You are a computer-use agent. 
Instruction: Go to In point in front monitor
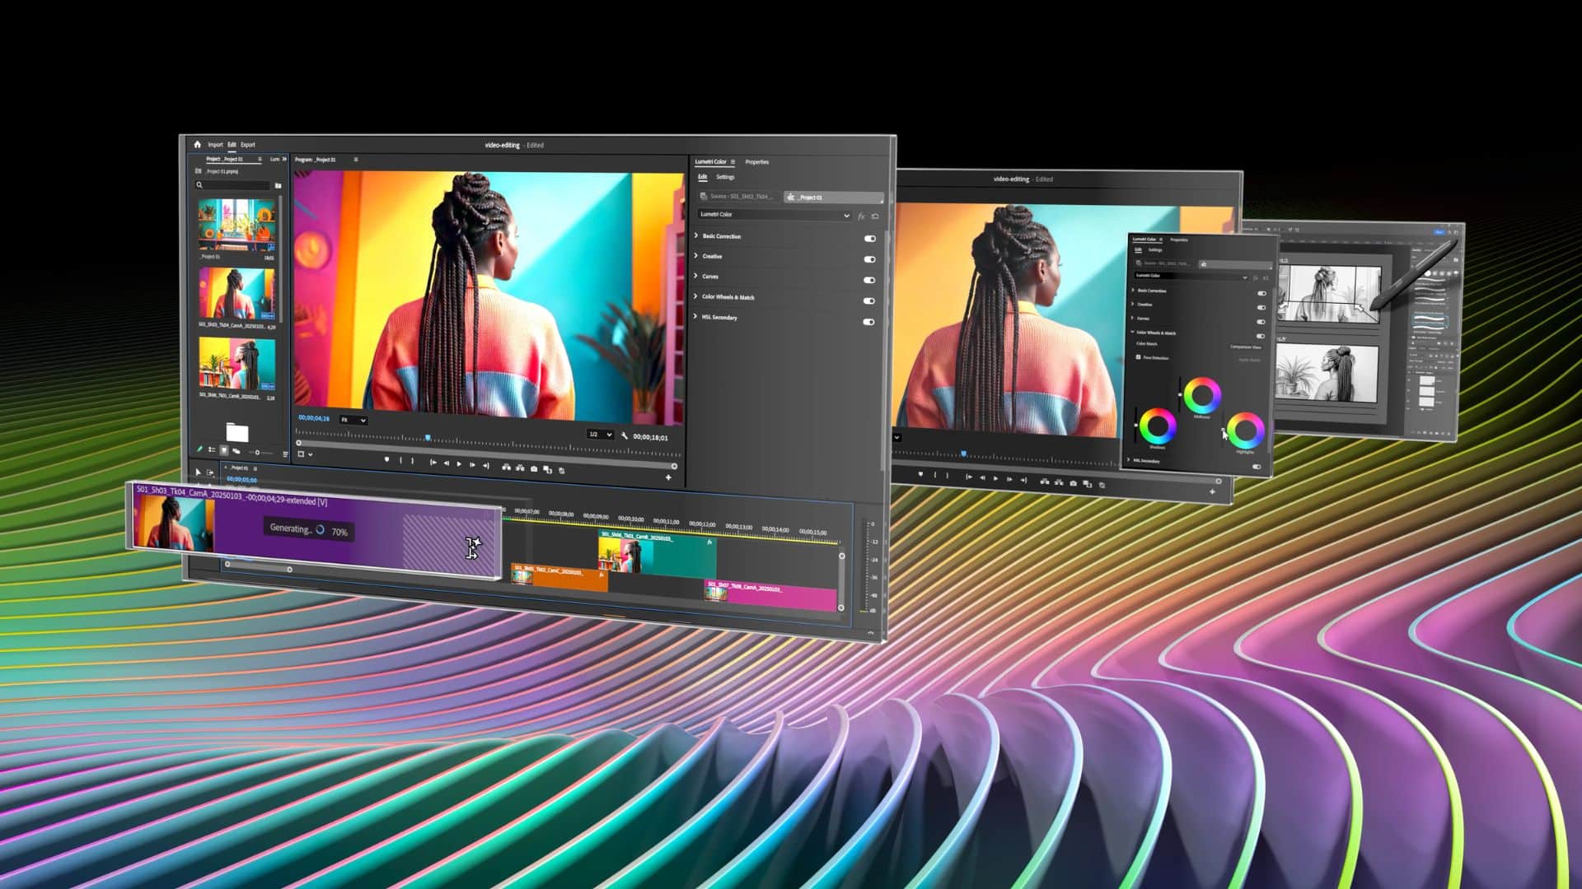[433, 463]
